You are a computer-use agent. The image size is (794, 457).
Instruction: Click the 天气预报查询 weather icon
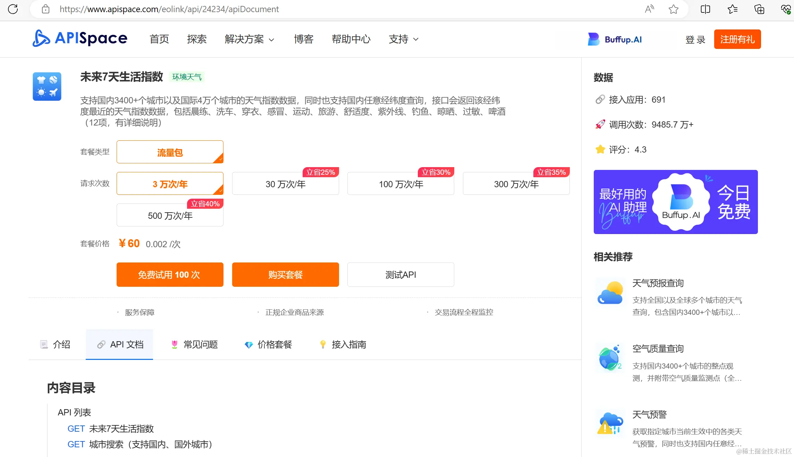click(x=610, y=293)
